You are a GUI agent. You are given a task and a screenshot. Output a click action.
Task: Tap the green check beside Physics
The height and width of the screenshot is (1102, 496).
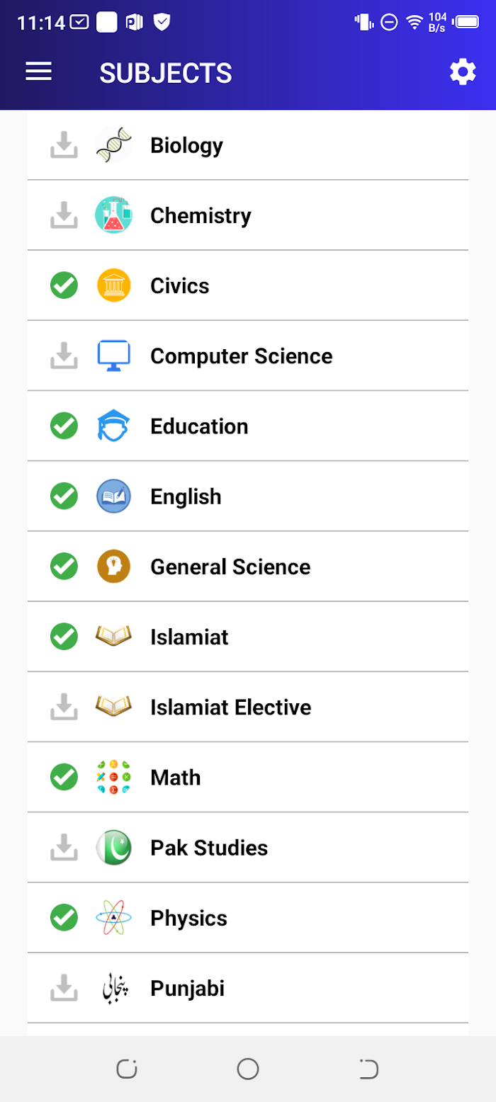pyautogui.click(x=64, y=918)
